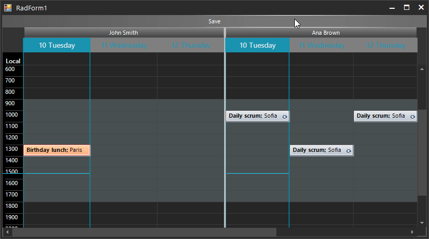The height and width of the screenshot is (239, 429).
Task: Click the vertical scrollbar down arrow
Action: click(422, 223)
